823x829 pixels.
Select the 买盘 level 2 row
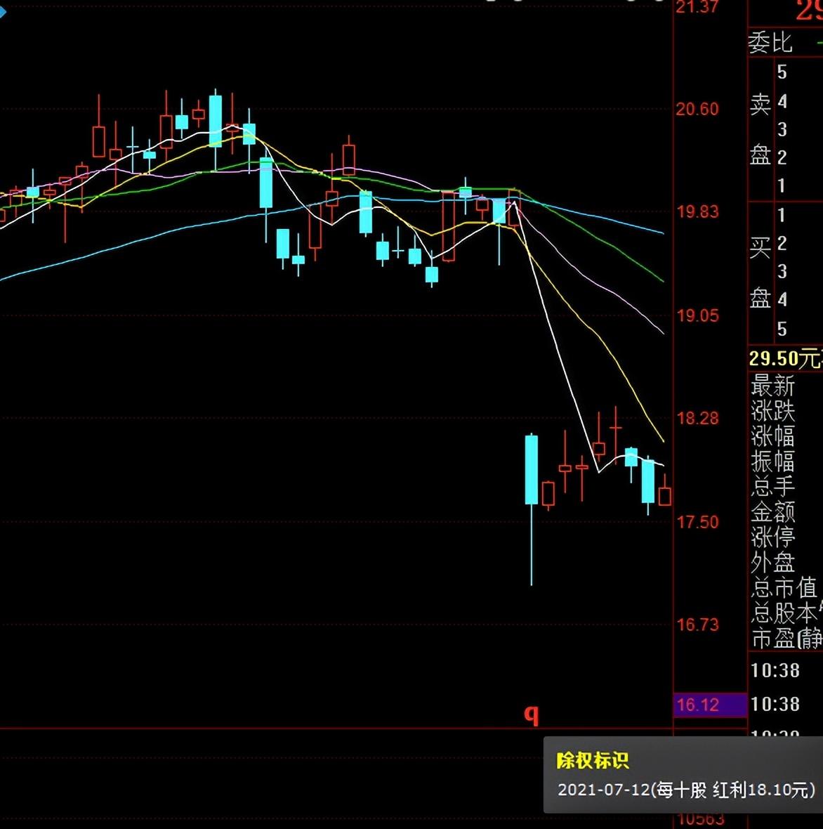click(798, 243)
